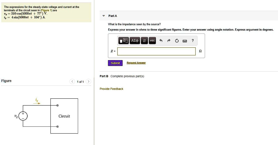The width and height of the screenshot is (278, 145).
Task: Insert vector notation with vec button
Action: pos(152,41)
